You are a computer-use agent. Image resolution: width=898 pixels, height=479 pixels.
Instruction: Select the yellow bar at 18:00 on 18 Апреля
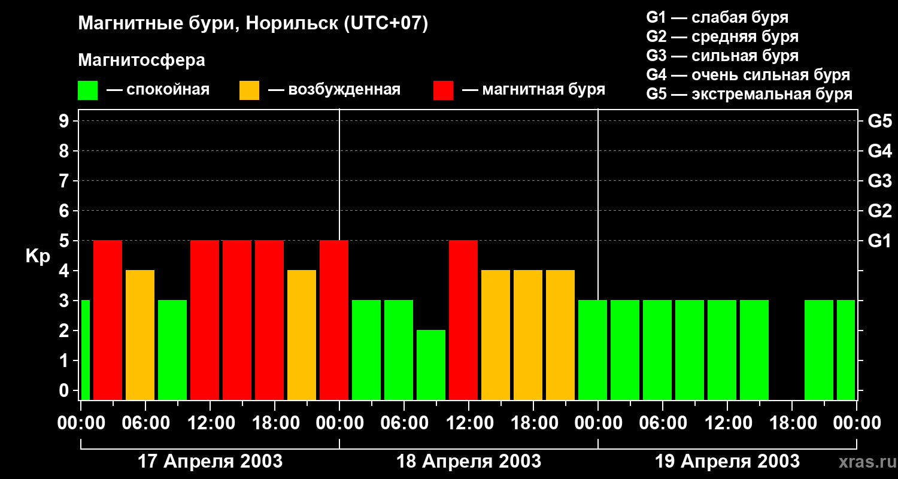528,335
